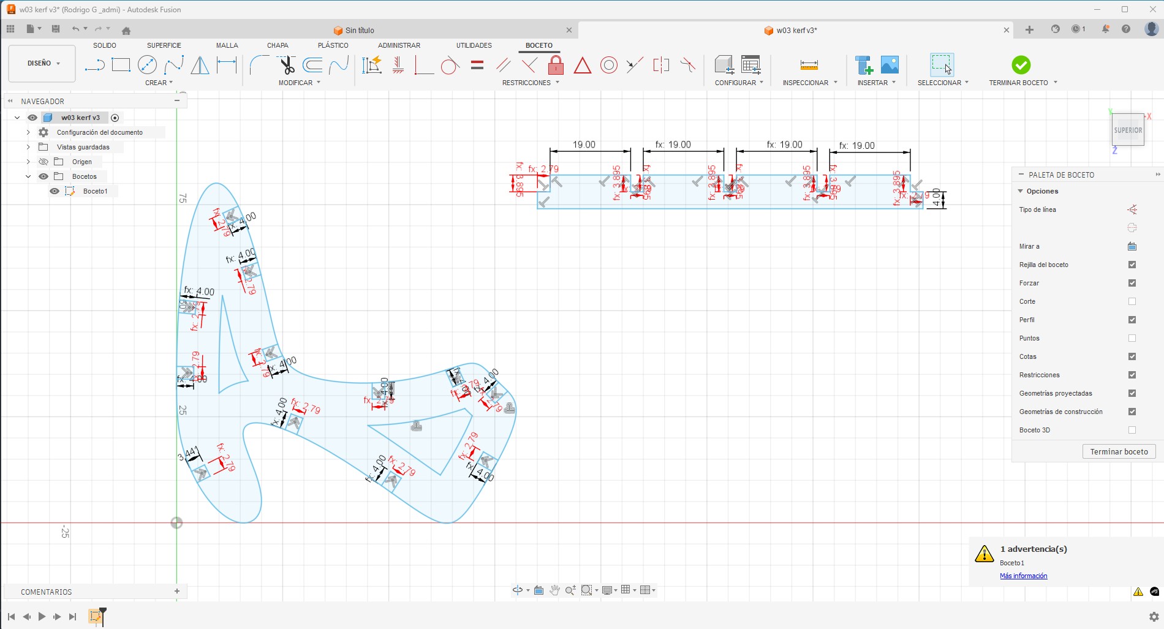Select the Spline sketch tool
Image resolution: width=1164 pixels, height=629 pixels.
pyautogui.click(x=174, y=65)
